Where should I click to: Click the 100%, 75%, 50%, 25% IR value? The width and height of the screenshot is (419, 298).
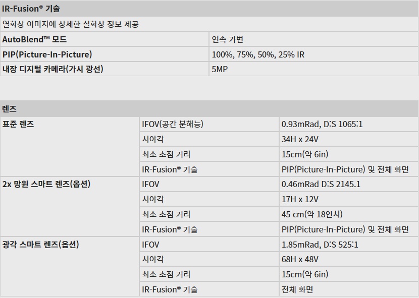258,54
